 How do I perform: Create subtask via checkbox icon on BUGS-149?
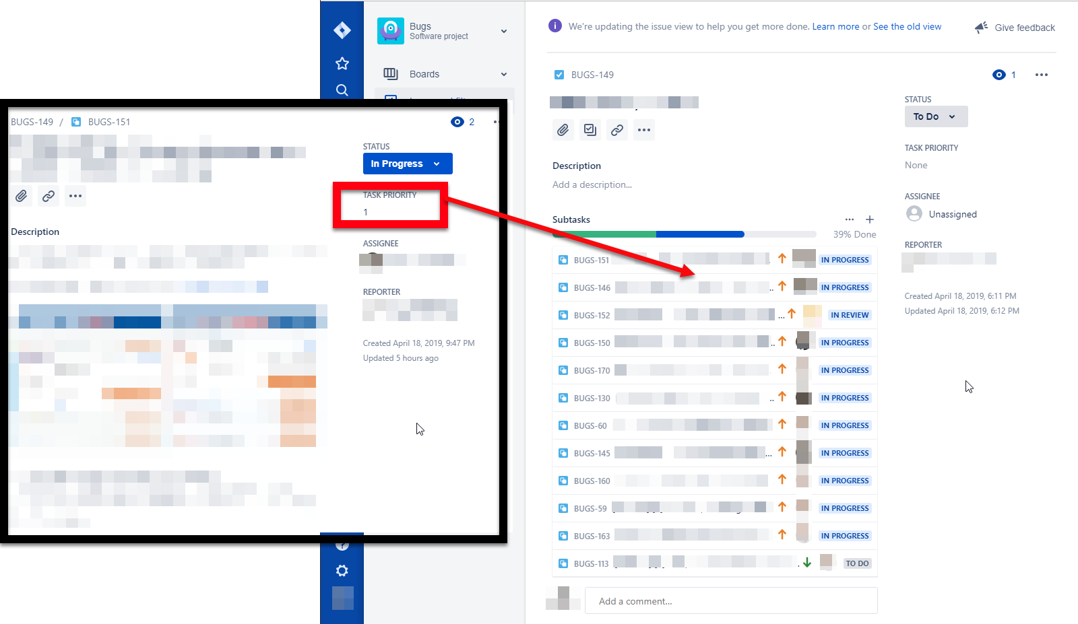590,130
